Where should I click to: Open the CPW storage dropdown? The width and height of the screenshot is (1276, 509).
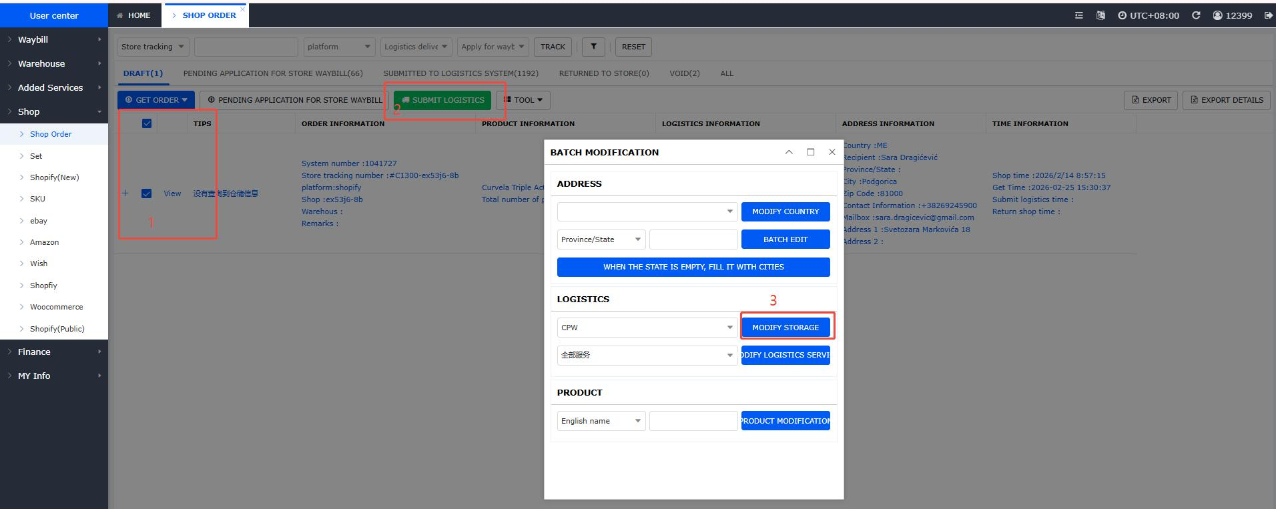tap(647, 328)
